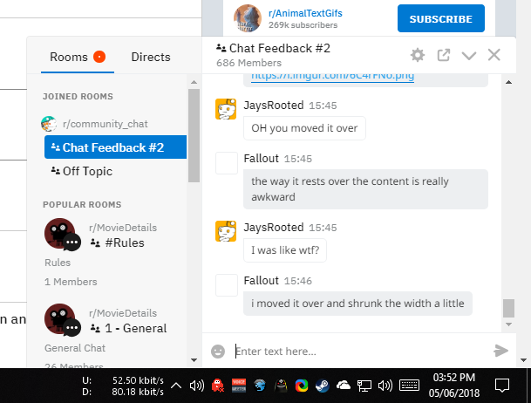The width and height of the screenshot is (531, 403).
Task: Click chat scrollbar up arrow
Action: (508, 82)
